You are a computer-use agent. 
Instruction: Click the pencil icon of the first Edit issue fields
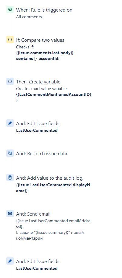click(x=10, y=123)
